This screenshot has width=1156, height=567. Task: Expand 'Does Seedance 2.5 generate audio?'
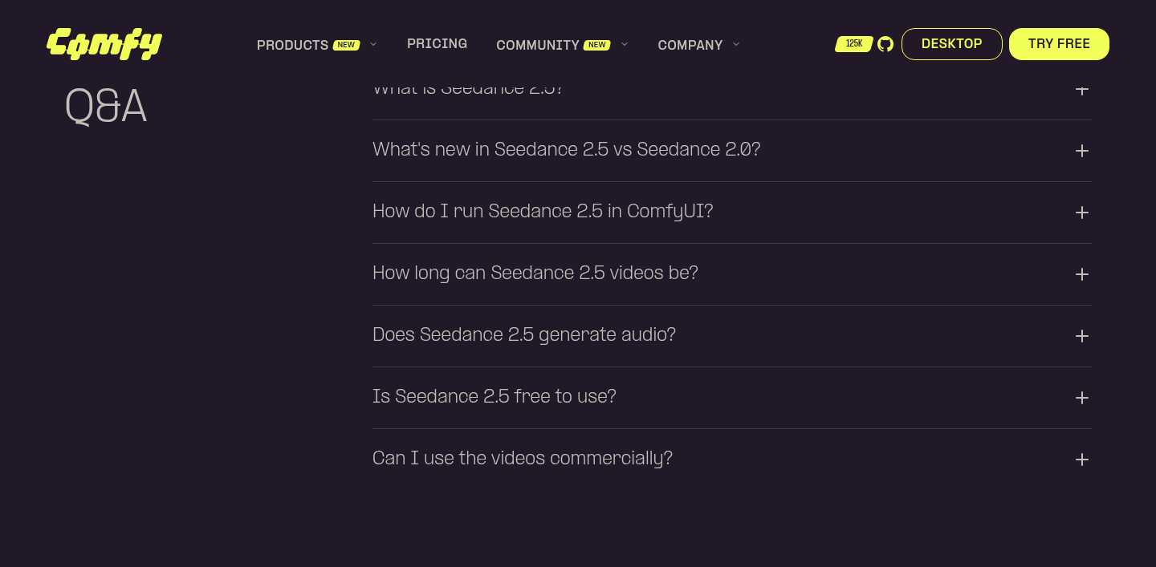[x=732, y=336]
